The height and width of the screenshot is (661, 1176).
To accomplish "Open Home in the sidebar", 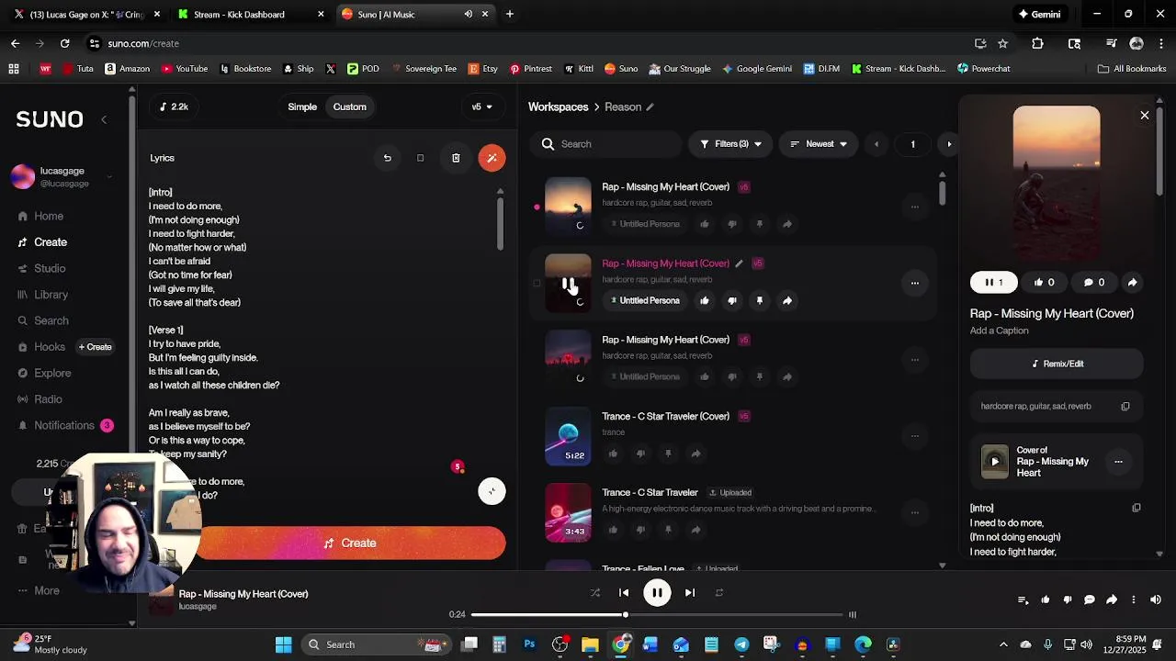I will tap(40, 216).
